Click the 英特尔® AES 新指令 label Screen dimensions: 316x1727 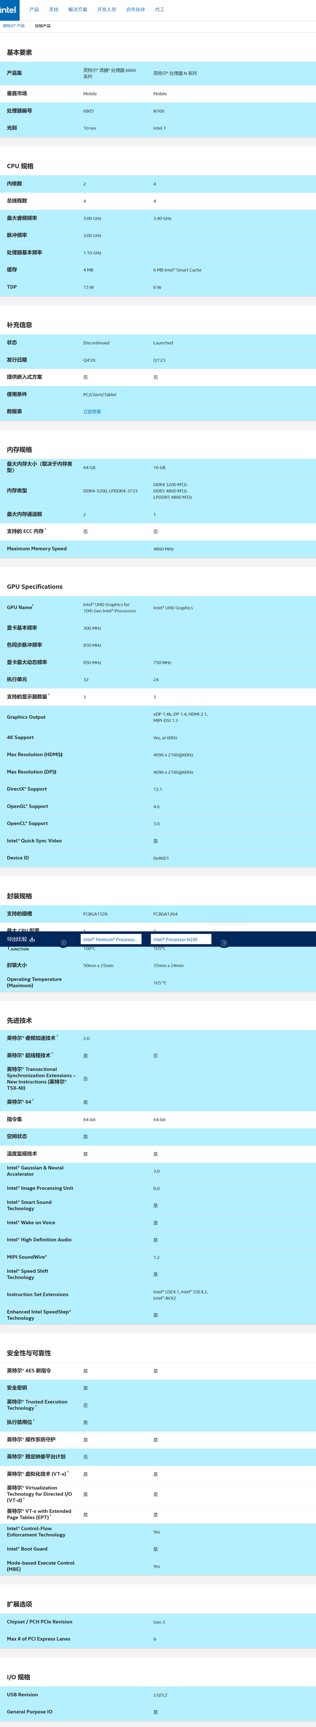tap(29, 1370)
